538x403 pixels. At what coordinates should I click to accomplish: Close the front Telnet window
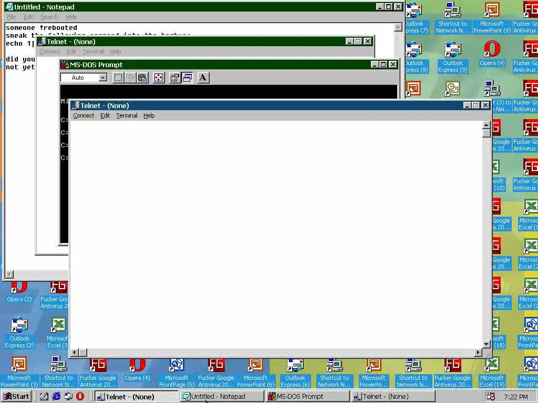(x=485, y=105)
